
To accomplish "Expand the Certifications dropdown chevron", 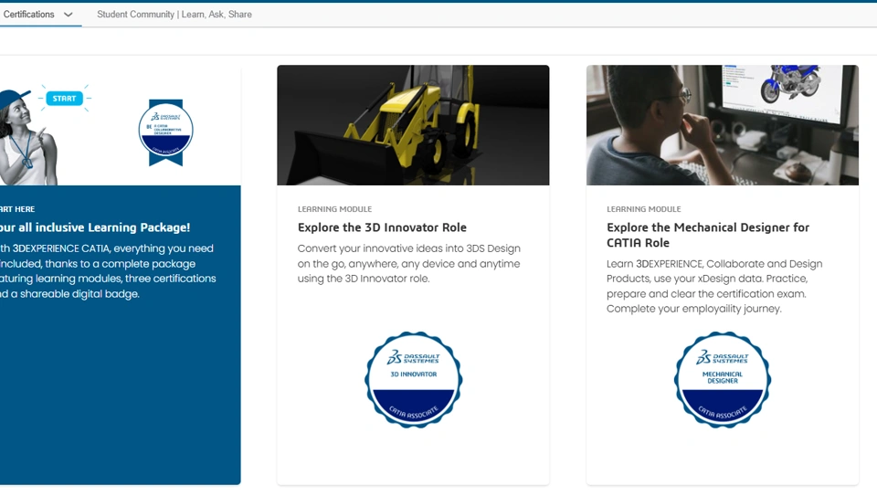I will (69, 16).
